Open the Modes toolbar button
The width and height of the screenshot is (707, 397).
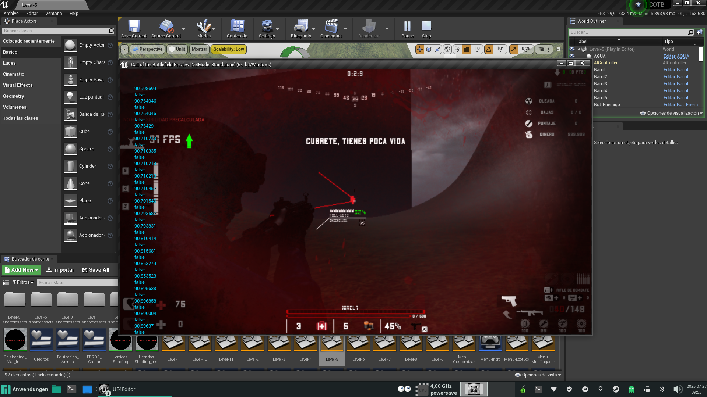click(204, 29)
